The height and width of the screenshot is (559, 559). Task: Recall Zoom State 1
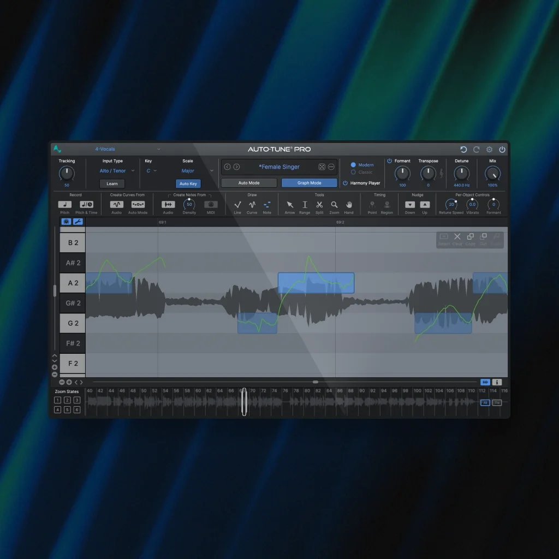pyautogui.click(x=57, y=400)
